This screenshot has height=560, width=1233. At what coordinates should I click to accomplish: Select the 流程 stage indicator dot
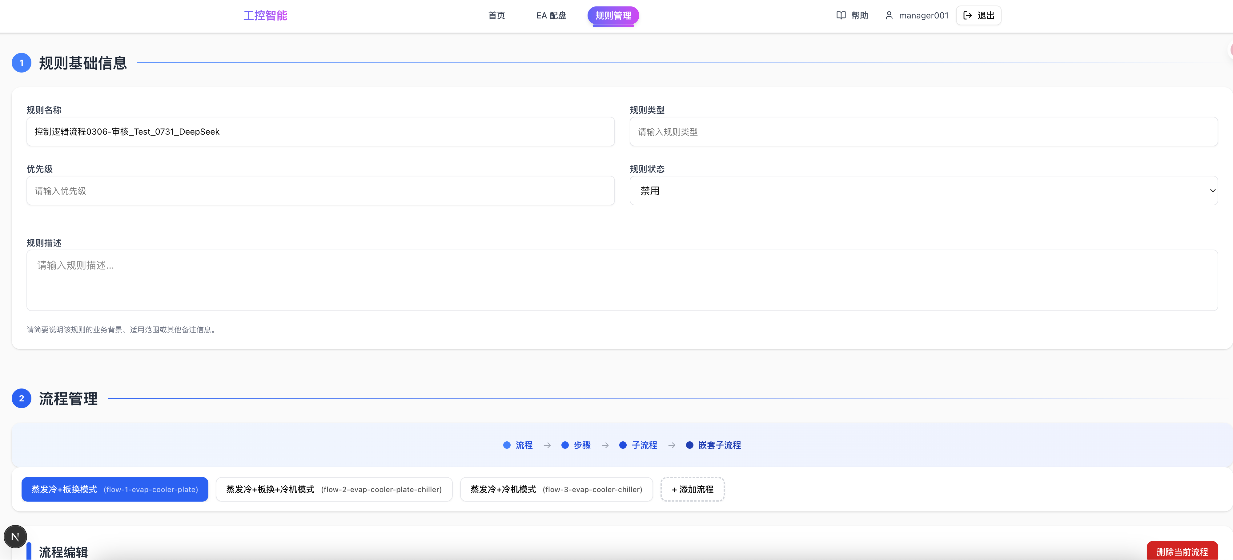click(x=507, y=445)
